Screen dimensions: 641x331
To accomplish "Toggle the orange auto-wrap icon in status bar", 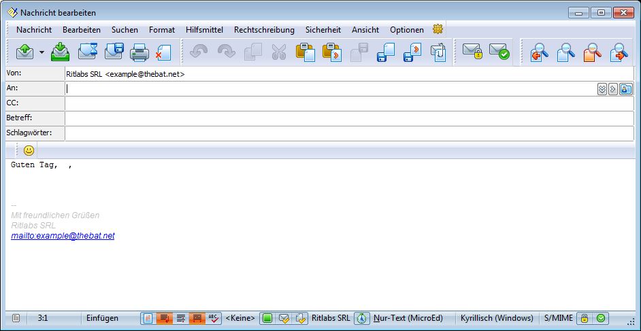I will click(x=165, y=318).
